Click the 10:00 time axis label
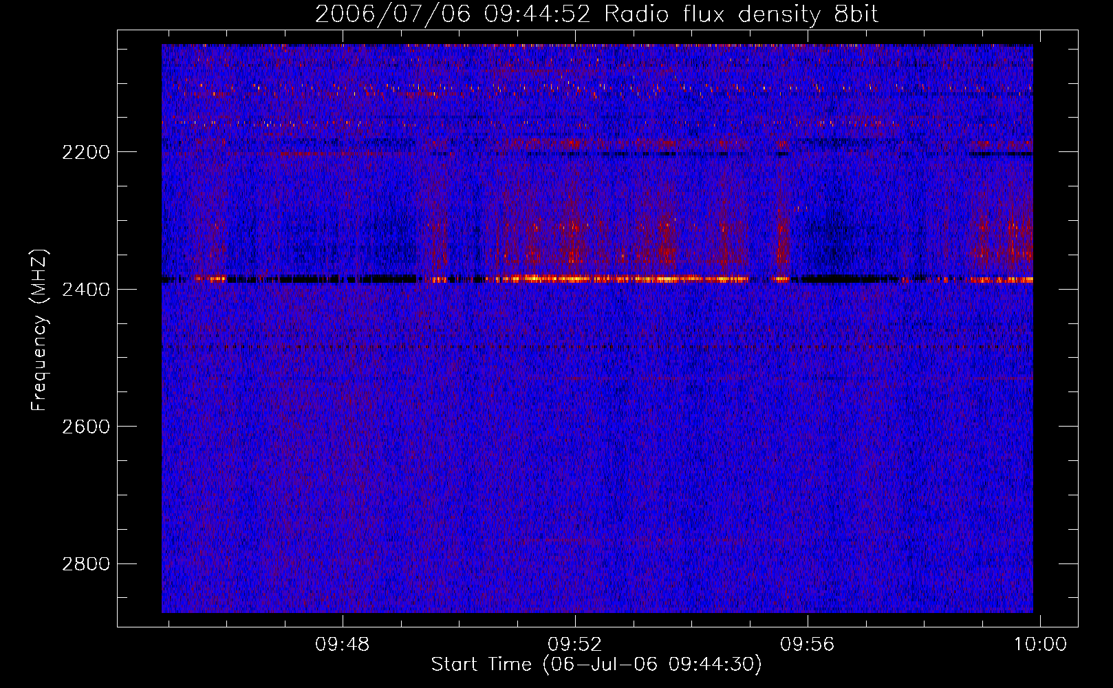Viewport: 1113px width, 688px height. (x=1040, y=645)
